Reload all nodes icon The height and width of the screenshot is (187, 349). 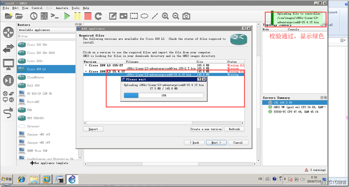click(98, 16)
